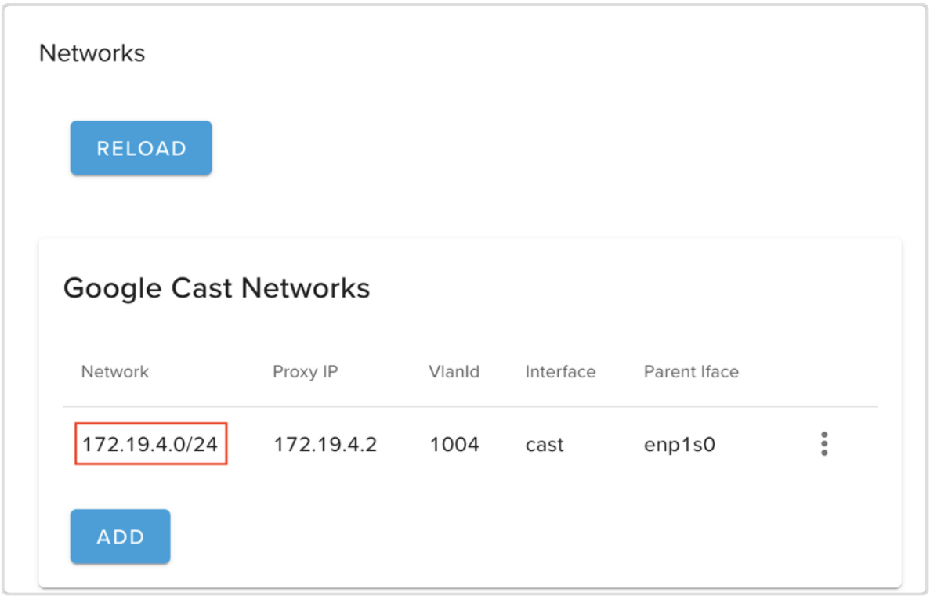Click the three-dot menu for the cast network
The width and height of the screenshot is (930, 596).
pyautogui.click(x=824, y=444)
